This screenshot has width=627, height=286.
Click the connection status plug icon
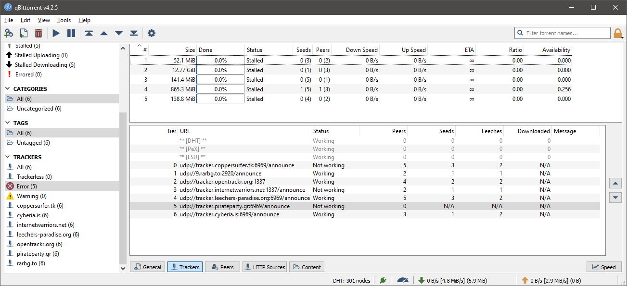pos(383,280)
